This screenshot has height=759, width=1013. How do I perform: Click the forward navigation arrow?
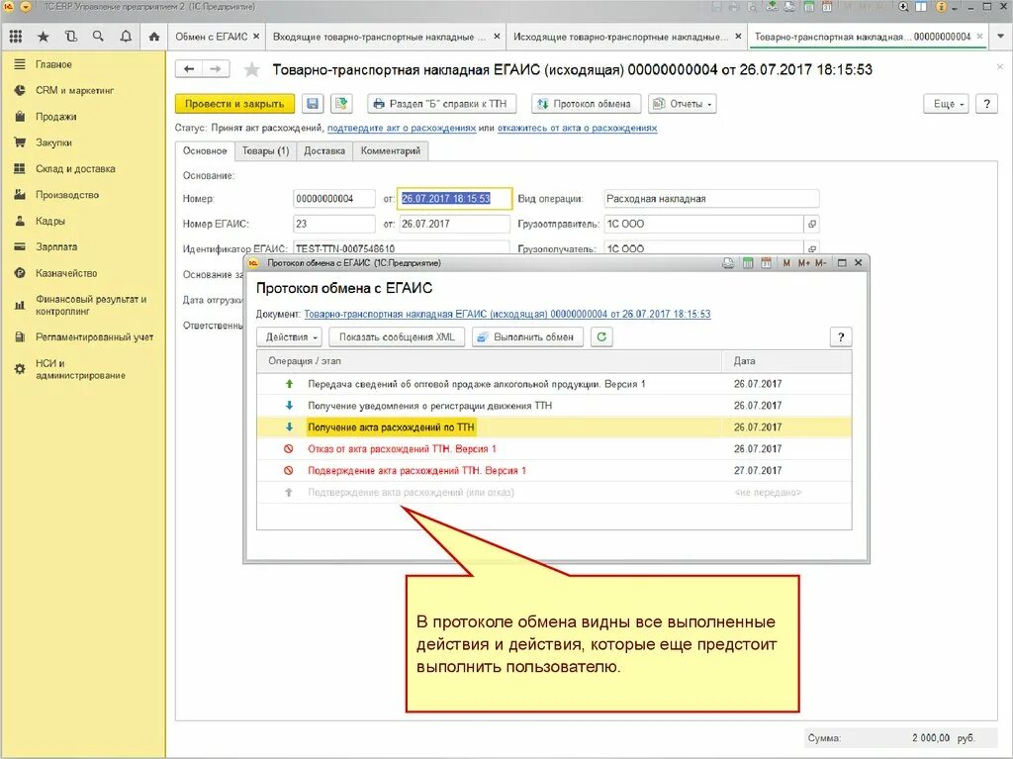217,69
